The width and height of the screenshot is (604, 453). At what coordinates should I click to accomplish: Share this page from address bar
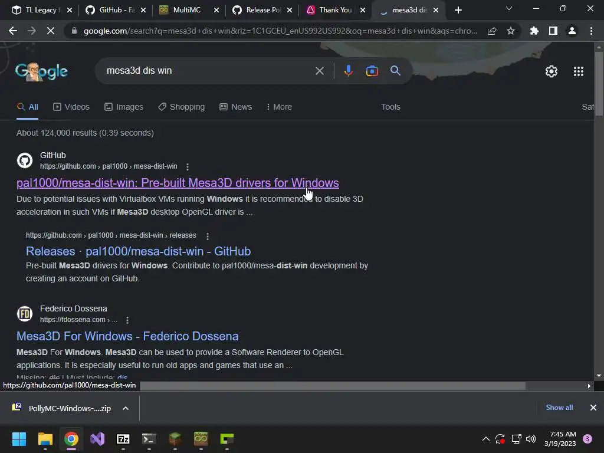pos(492,31)
